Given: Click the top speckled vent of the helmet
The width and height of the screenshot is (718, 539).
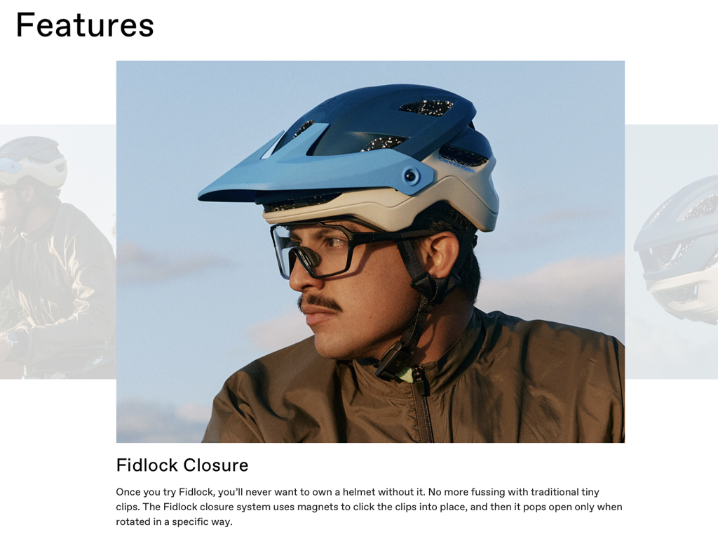Looking at the screenshot, I should tap(426, 107).
